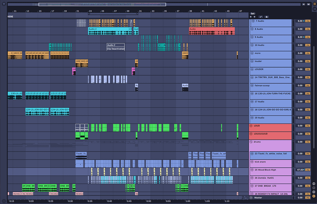This screenshot has width=317, height=204.
Task: Select the 10 Audio delay value 0.00
Action: point(300,45)
